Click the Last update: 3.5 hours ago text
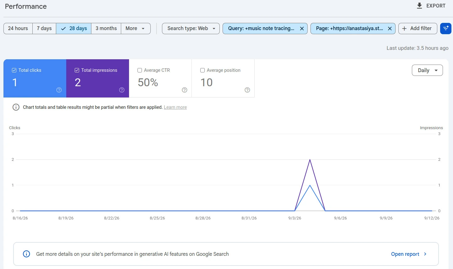 tap(417, 48)
